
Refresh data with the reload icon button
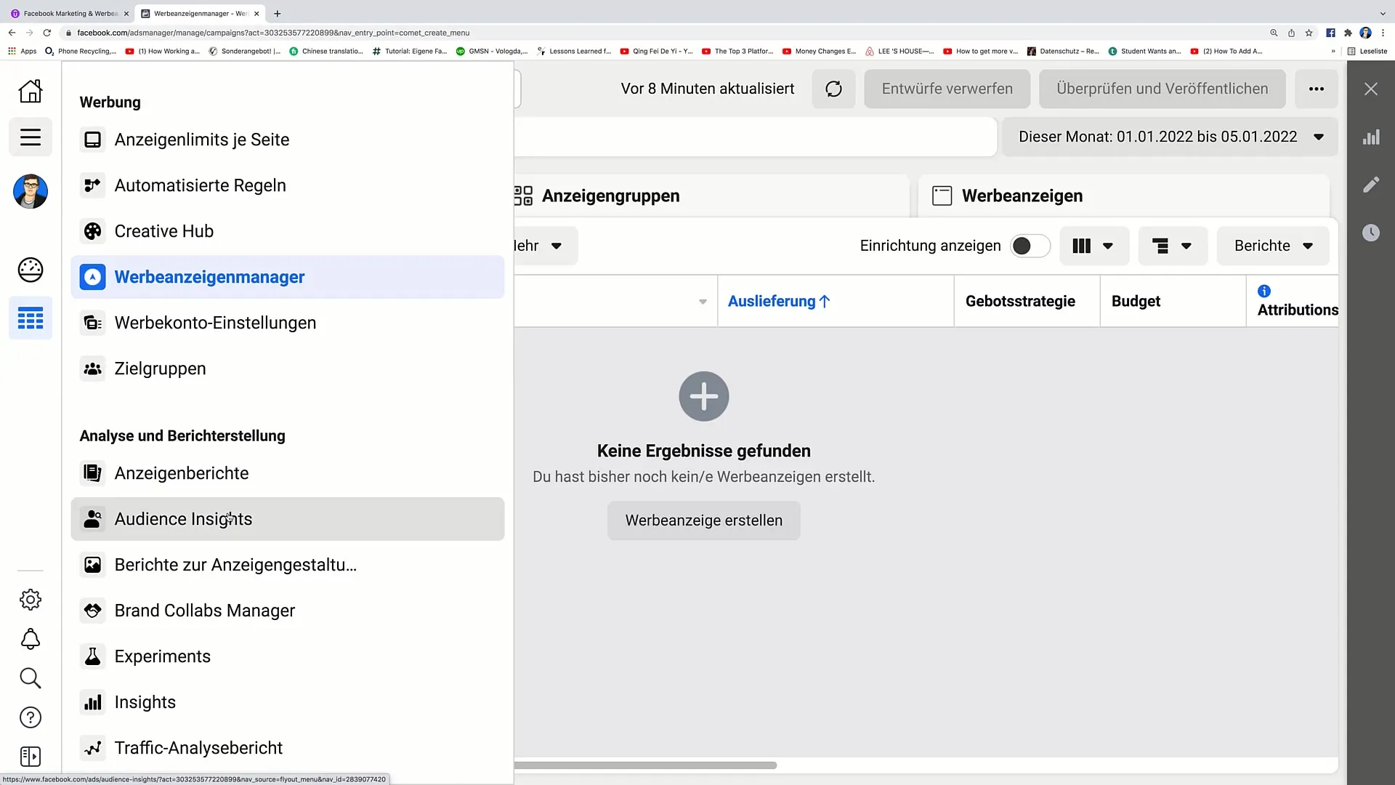(833, 89)
